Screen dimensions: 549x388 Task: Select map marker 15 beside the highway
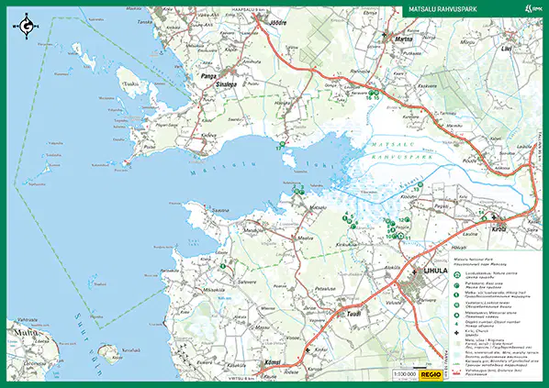[376, 93]
